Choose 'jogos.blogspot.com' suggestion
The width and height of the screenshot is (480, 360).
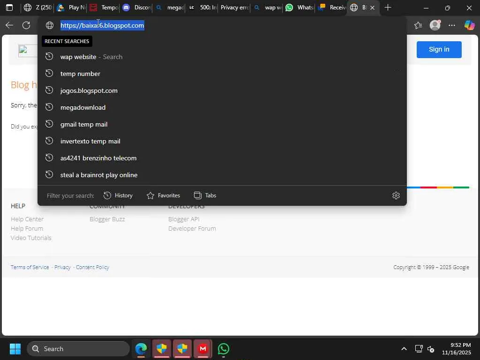pos(222,90)
